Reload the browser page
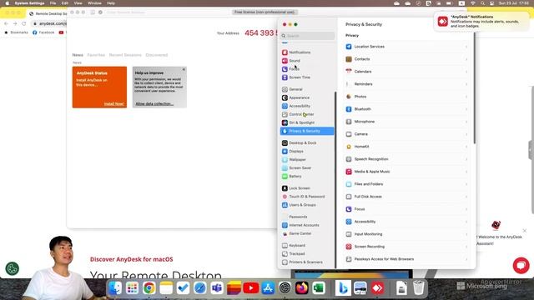Viewport: 534px width, 300px height. 24,23
